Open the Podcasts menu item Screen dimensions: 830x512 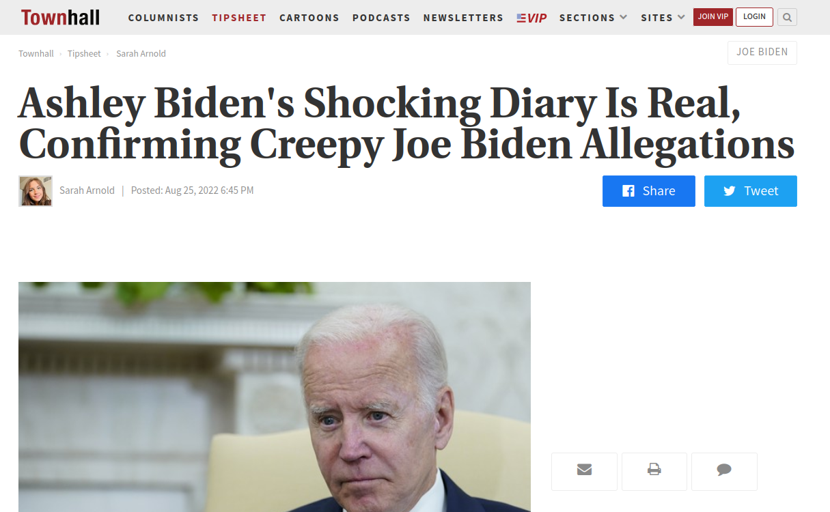click(x=381, y=18)
